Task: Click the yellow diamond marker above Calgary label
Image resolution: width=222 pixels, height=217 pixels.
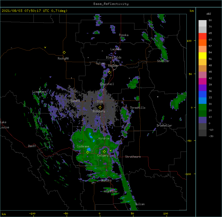Action: click(x=104, y=152)
